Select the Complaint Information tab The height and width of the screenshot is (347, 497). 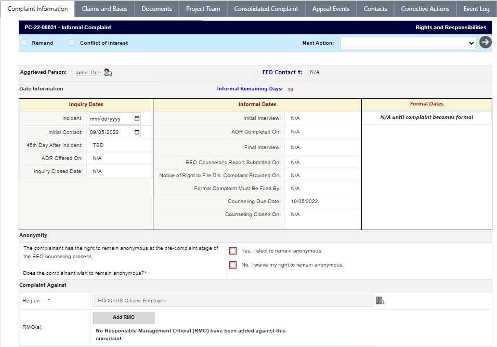tap(37, 9)
